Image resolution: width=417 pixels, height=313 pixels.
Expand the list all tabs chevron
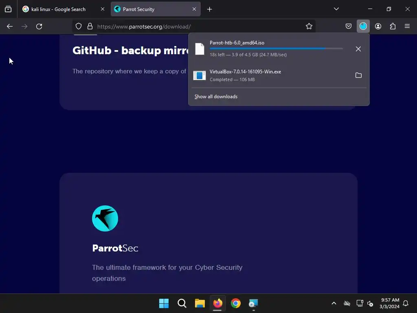[336, 9]
